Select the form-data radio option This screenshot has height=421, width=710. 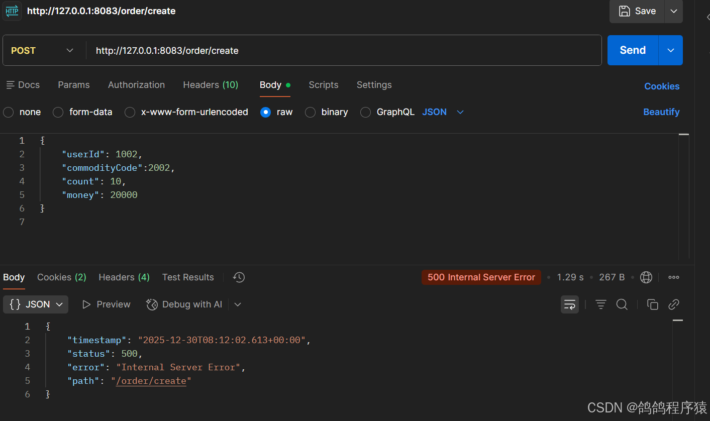pyautogui.click(x=58, y=112)
